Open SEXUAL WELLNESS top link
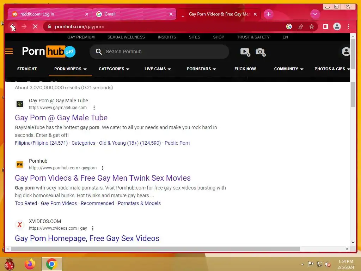 click(x=126, y=37)
